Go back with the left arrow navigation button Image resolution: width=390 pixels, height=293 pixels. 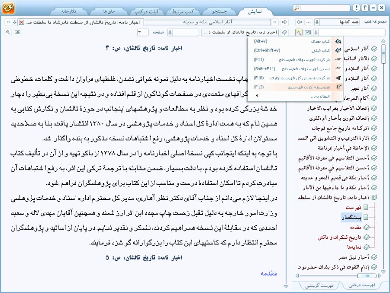299,22
